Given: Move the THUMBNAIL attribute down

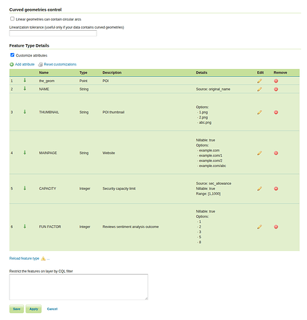Looking at the screenshot, I should click(x=25, y=112).
